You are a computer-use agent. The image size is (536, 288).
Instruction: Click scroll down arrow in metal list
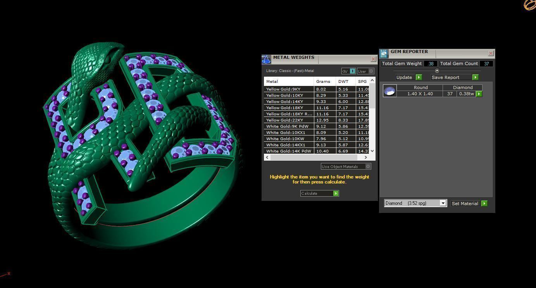[x=372, y=151]
